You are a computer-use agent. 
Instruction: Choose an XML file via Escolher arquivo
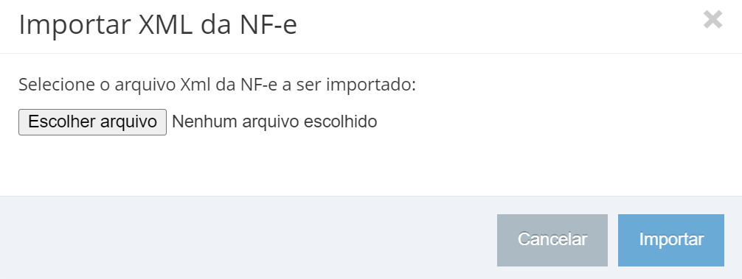(x=92, y=122)
